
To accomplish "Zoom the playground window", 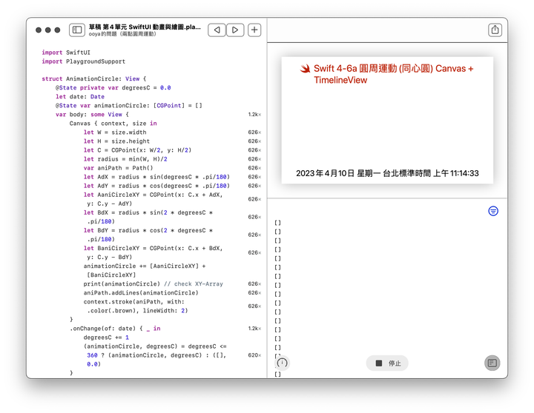I will coord(58,30).
